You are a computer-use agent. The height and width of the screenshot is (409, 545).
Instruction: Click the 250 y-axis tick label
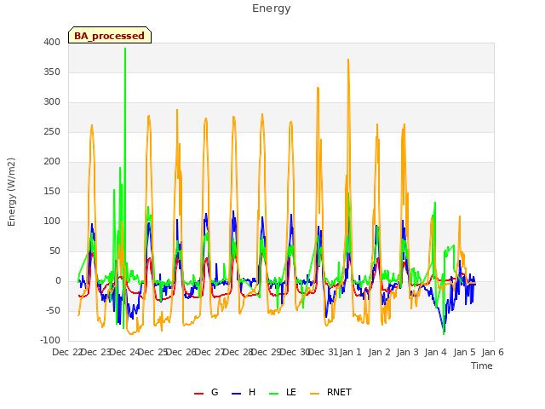(52, 132)
